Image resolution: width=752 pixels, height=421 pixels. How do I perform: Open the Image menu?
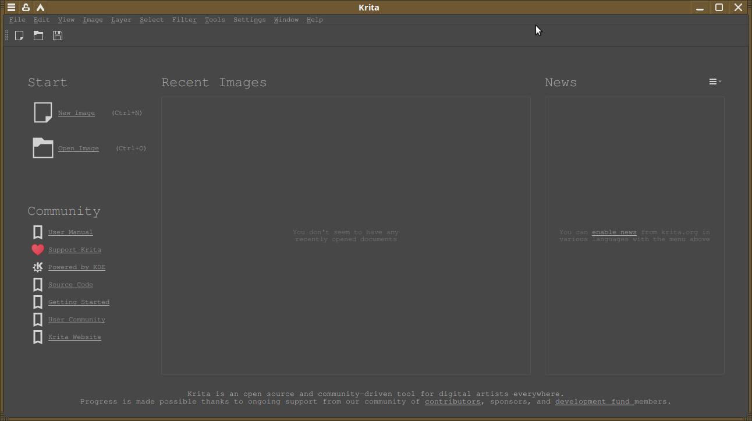93,20
